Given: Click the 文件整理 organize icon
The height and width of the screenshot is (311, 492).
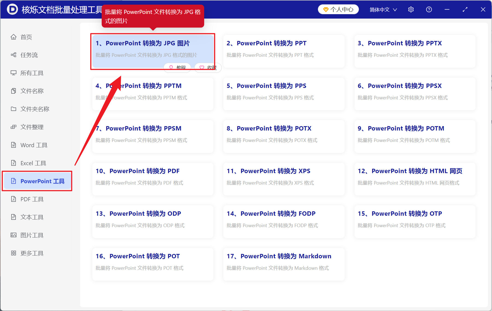Looking at the screenshot, I should [13, 127].
